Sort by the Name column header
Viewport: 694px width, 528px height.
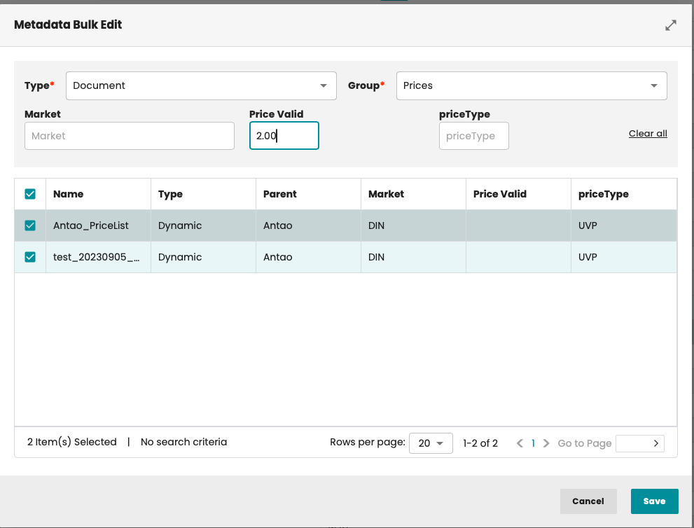pyautogui.click(x=69, y=194)
